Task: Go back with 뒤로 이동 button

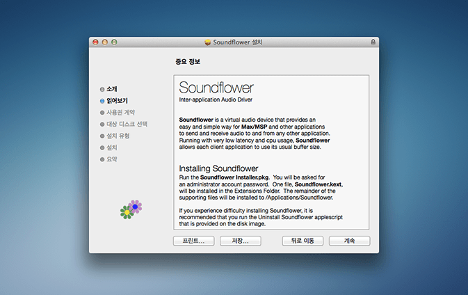Action: click(x=302, y=241)
